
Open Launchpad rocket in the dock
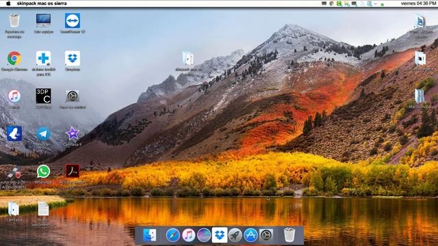tap(235, 235)
